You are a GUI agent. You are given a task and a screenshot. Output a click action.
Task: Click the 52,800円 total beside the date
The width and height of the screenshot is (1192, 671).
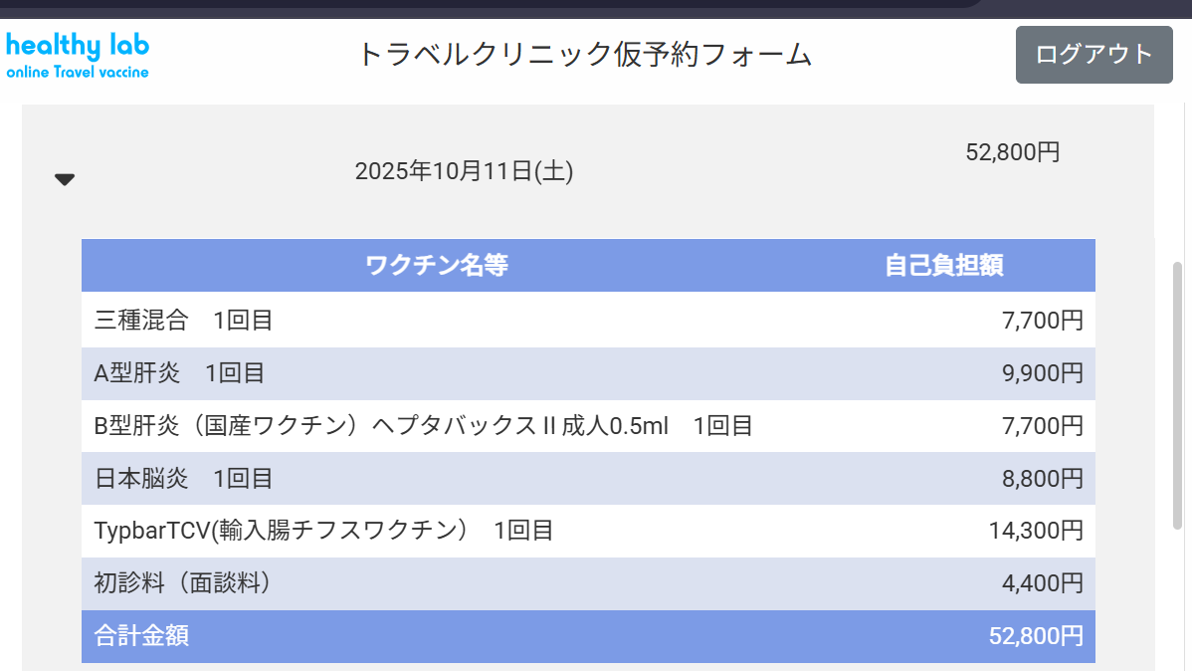click(1012, 152)
